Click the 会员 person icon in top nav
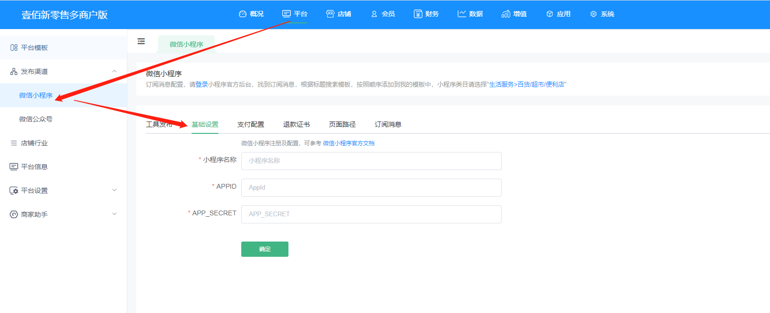Image resolution: width=770 pixels, height=313 pixels. point(374,14)
